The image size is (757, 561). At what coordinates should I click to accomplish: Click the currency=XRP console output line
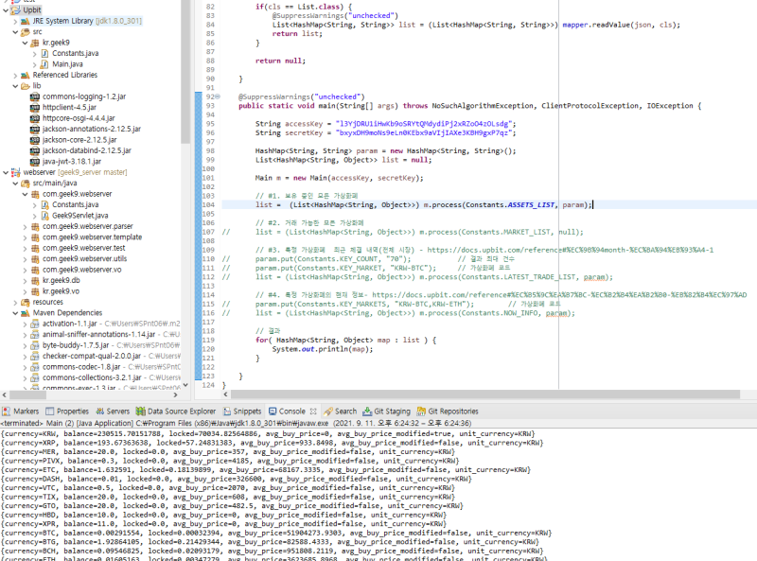(272, 443)
